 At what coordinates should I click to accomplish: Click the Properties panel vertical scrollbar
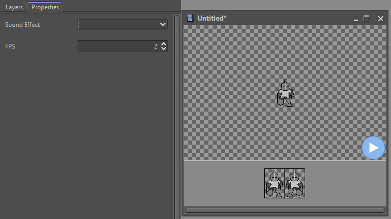(x=177, y=117)
